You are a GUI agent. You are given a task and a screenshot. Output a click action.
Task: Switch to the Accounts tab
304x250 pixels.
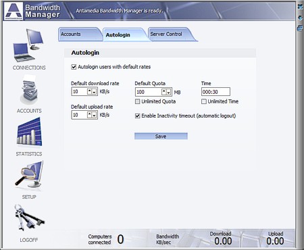[79, 34]
